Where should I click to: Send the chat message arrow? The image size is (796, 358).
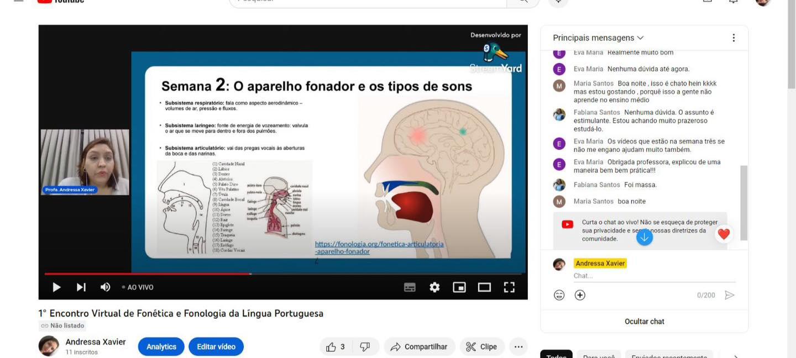730,295
